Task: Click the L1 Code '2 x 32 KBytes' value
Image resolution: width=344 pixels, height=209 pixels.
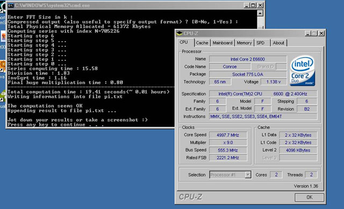Action: (x=298, y=142)
